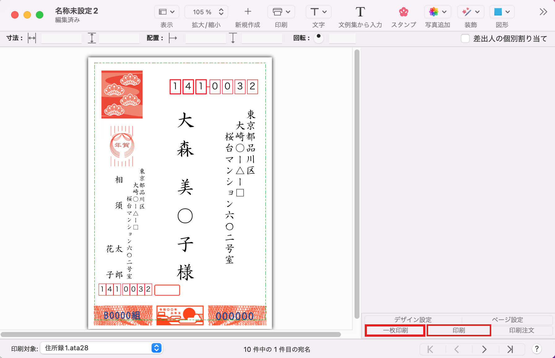
Task: Click the 回転 rotation dial
Action: pos(318,38)
